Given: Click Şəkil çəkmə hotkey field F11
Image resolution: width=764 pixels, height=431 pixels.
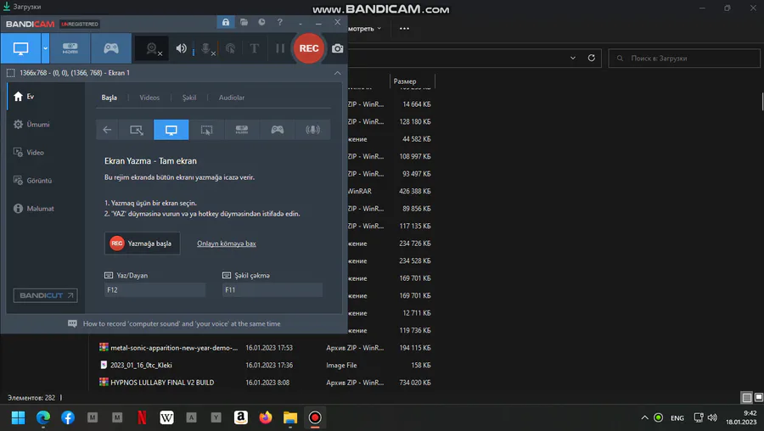Looking at the screenshot, I should [x=272, y=290].
